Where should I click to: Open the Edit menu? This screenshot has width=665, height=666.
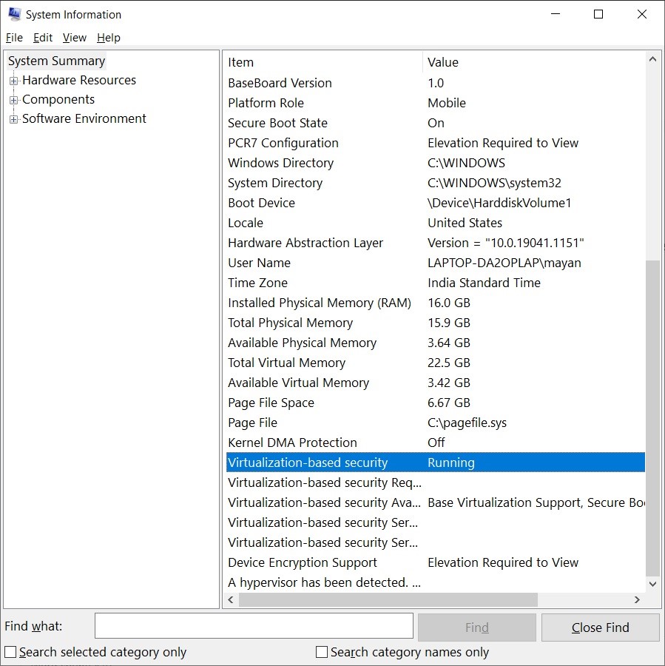coord(43,38)
